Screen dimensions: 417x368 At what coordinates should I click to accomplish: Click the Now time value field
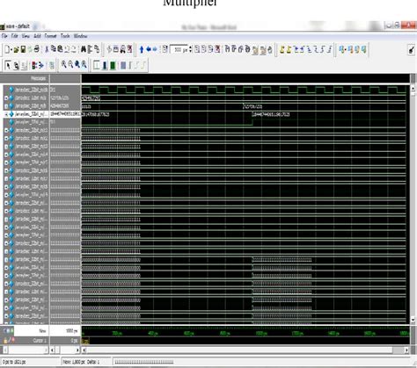(x=65, y=331)
